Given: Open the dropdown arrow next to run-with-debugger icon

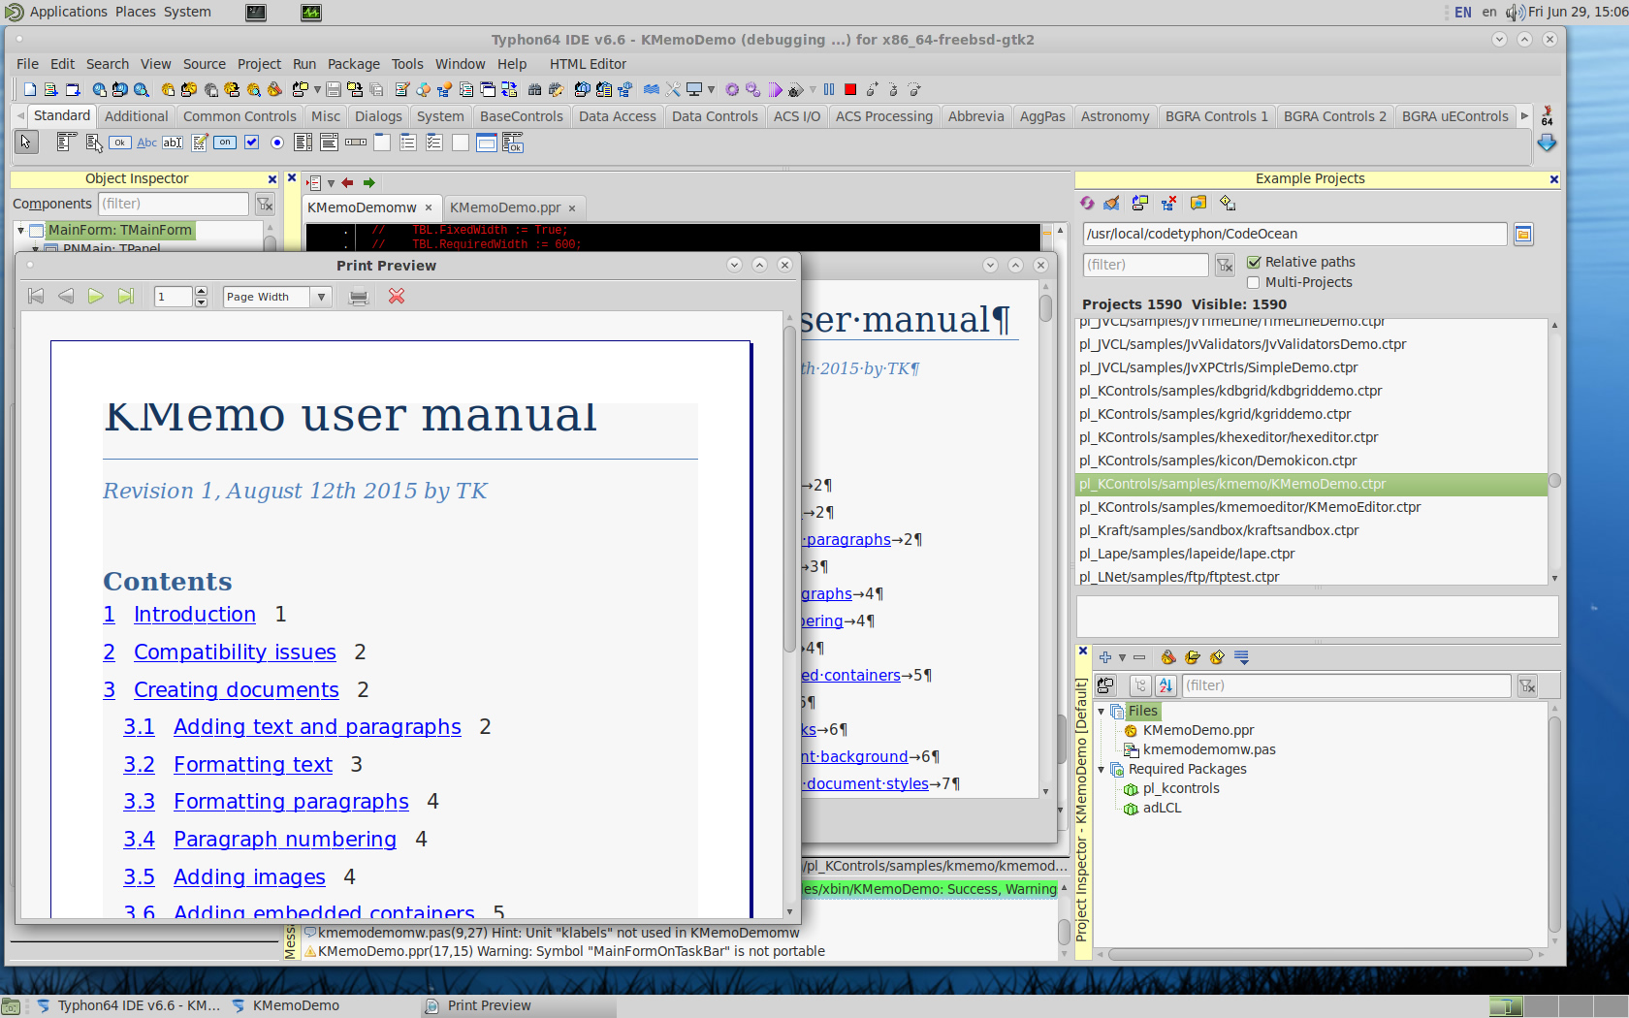Looking at the screenshot, I should point(813,89).
